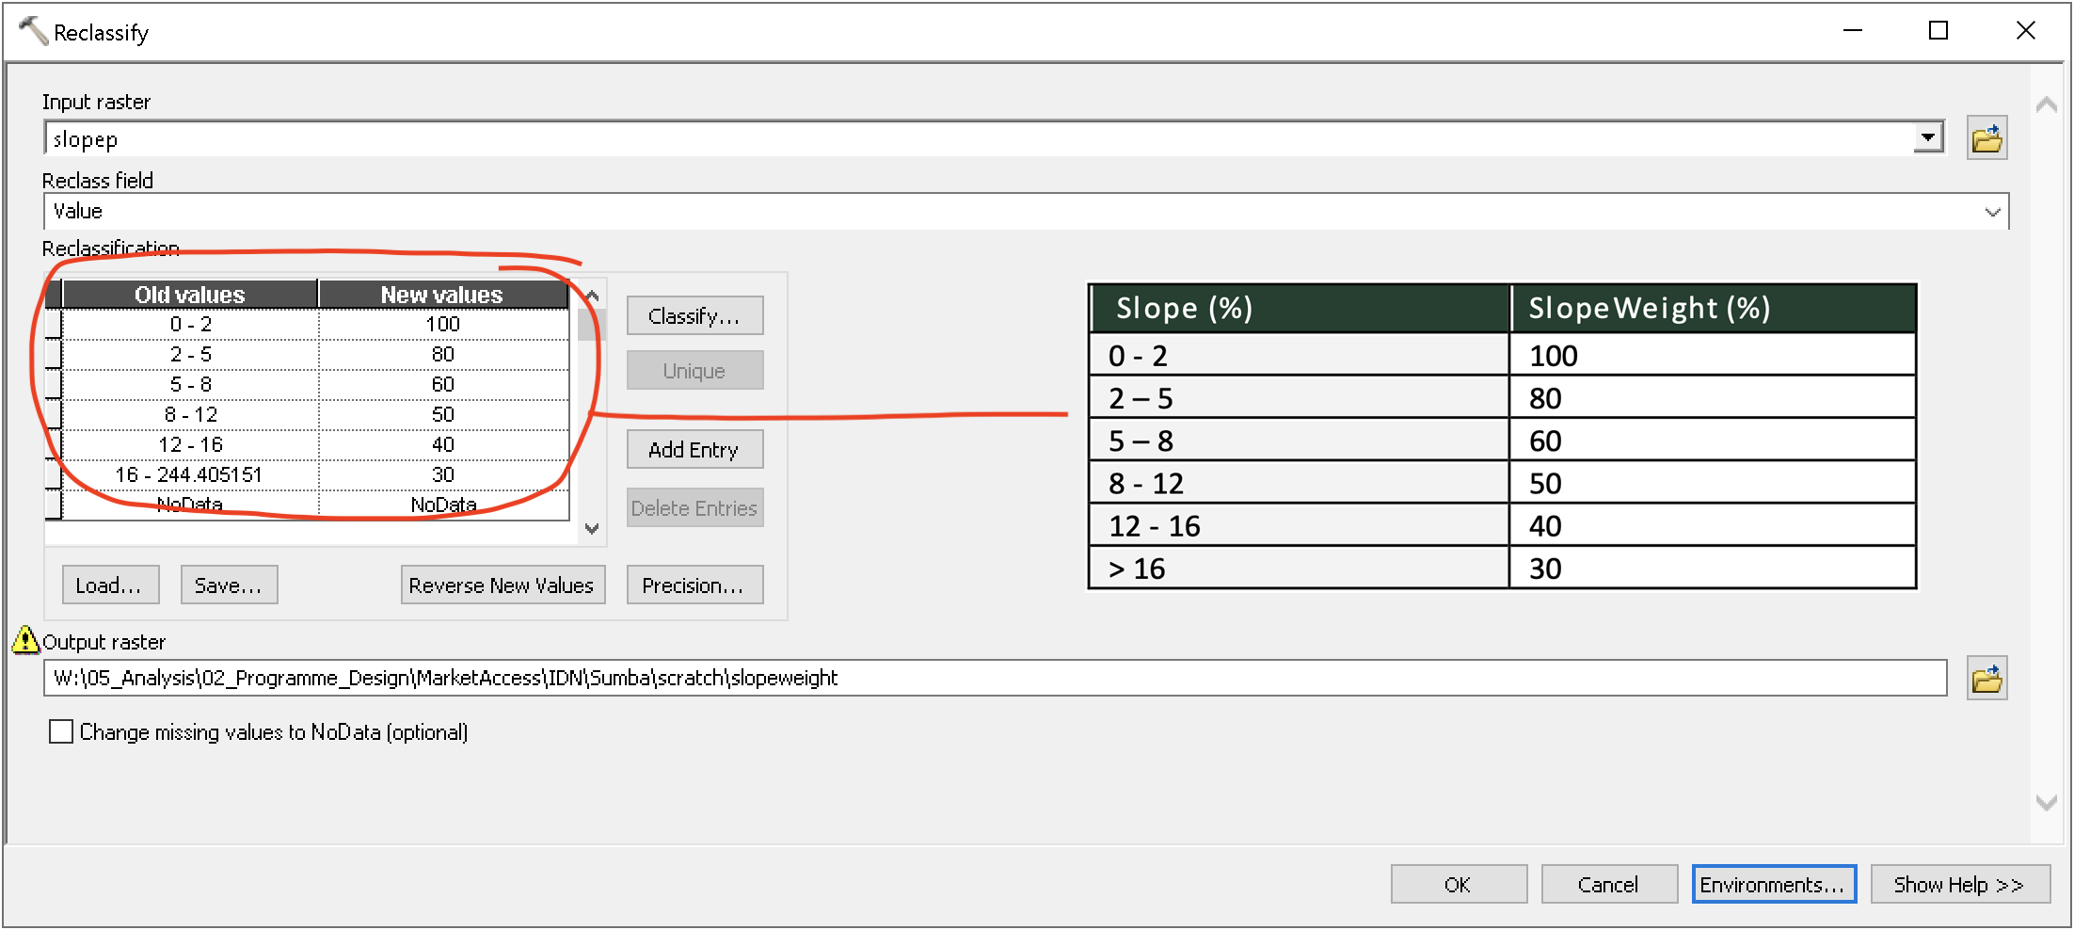This screenshot has height=930, width=2074.
Task: Click the Classify... button
Action: [x=694, y=316]
